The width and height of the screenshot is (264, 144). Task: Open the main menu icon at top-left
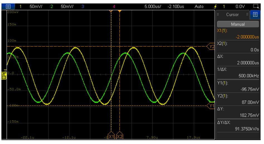click(x=8, y=7)
